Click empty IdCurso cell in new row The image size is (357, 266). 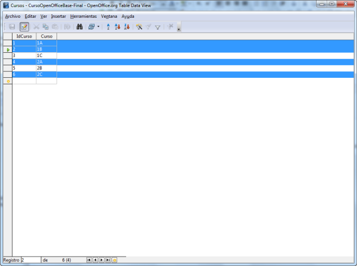pos(24,81)
